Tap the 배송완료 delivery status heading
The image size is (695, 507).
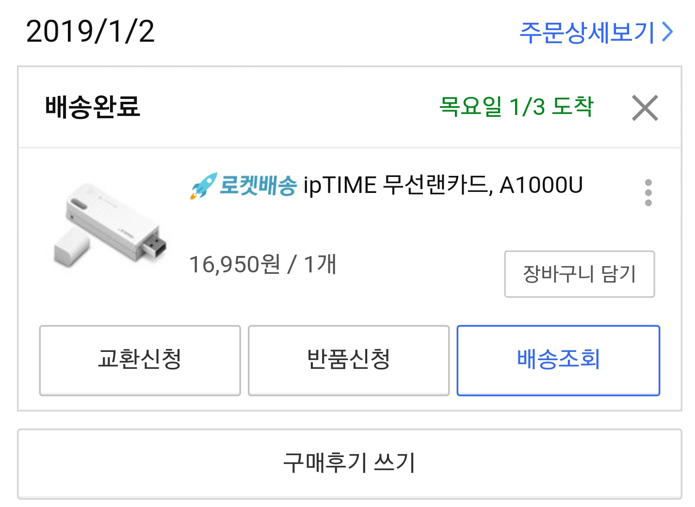click(92, 107)
